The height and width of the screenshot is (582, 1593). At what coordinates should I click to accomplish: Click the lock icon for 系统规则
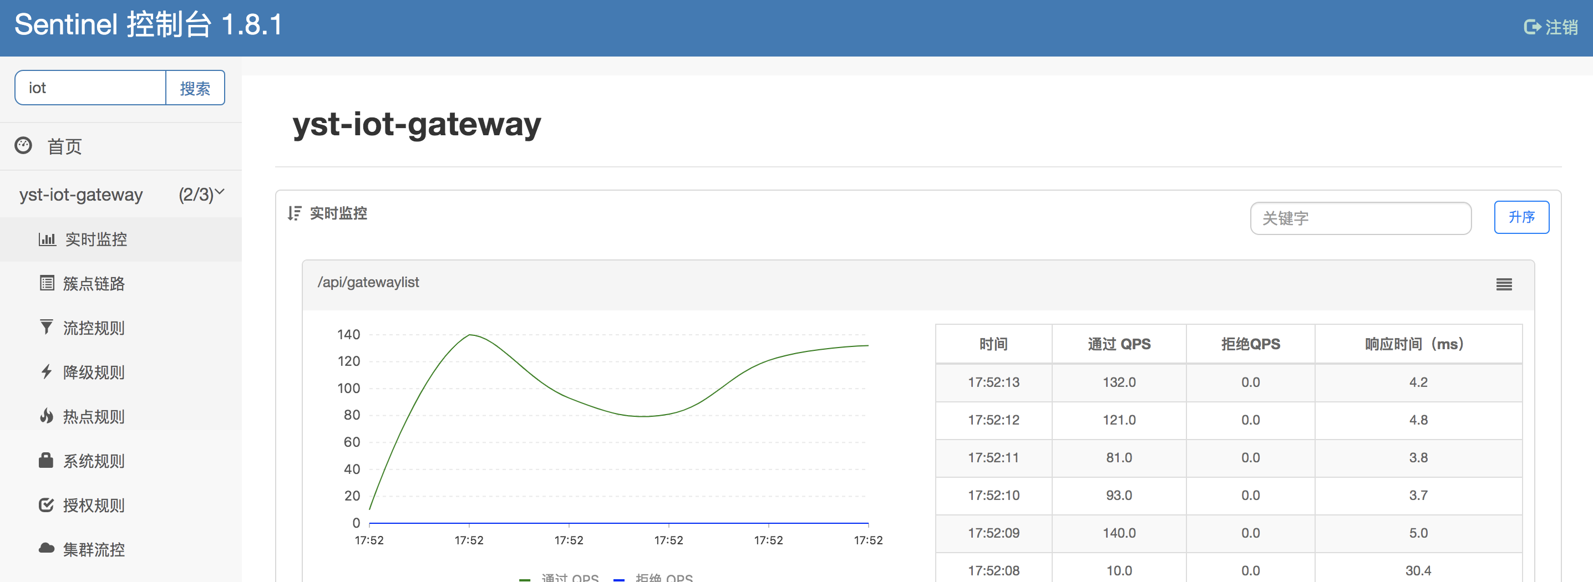coord(47,460)
